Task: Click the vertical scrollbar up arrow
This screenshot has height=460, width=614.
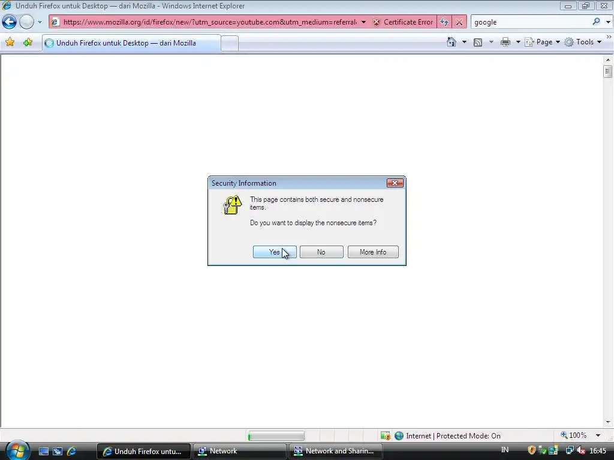Action: [x=608, y=60]
